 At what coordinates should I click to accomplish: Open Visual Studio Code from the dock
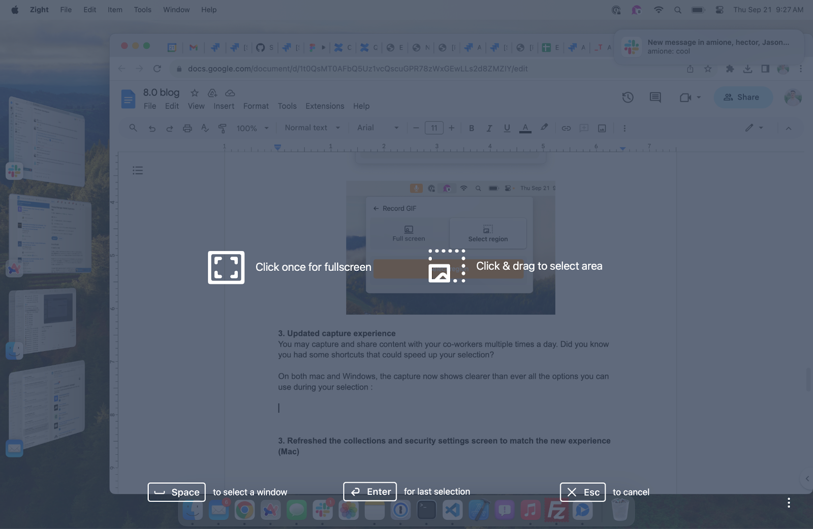[452, 510]
